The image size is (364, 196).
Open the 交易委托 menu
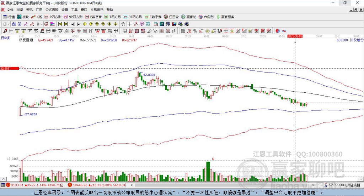[x=97, y=10]
